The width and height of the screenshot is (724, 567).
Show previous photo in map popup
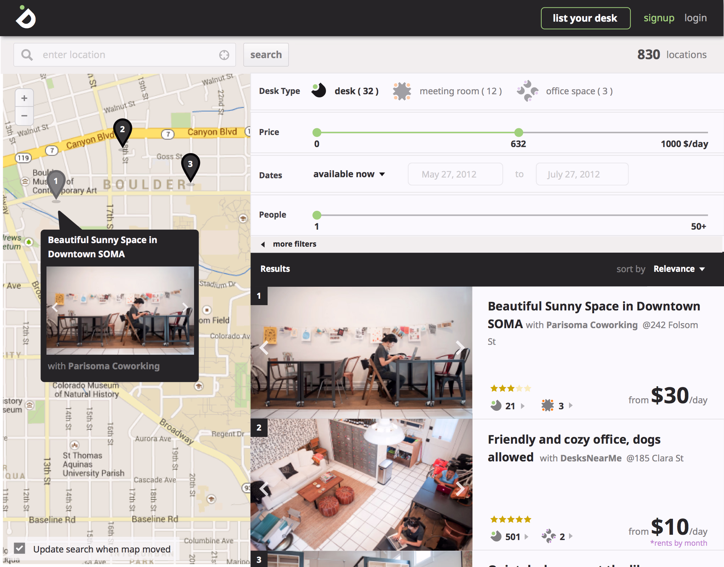coord(55,308)
